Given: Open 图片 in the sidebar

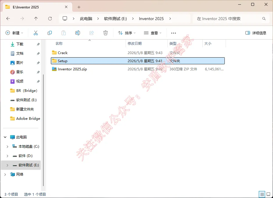Looking at the screenshot, I should click(x=20, y=63).
